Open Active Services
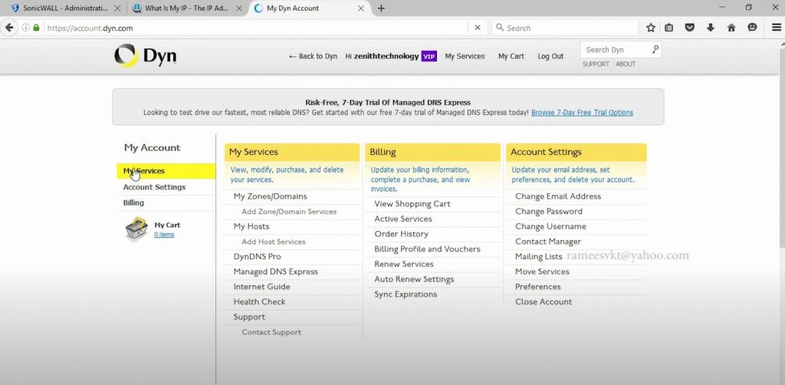785x385 pixels. point(403,219)
